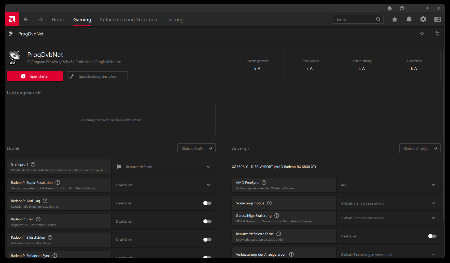Open Spieleleistung einstellen
Image resolution: width=450 pixels, height=263 pixels.
[x=97, y=76]
